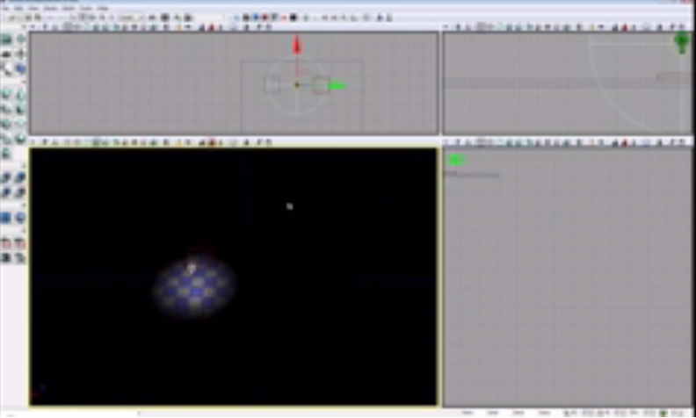
Task: Switch to Camera mode in the left toolbox
Action: pyautogui.click(x=6, y=40)
